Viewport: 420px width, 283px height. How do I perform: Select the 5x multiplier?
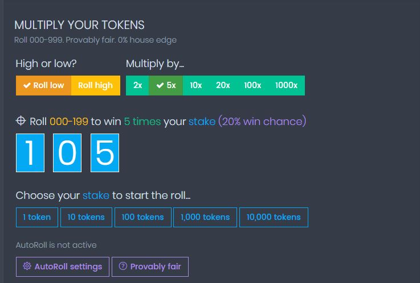(166, 85)
